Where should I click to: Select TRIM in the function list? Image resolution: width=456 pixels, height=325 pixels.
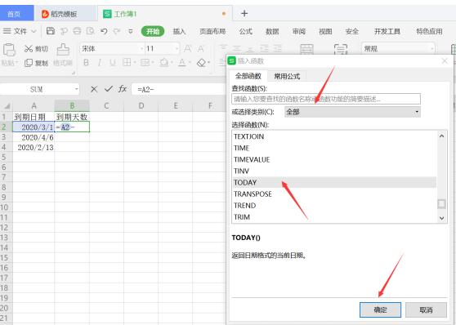[334, 217]
